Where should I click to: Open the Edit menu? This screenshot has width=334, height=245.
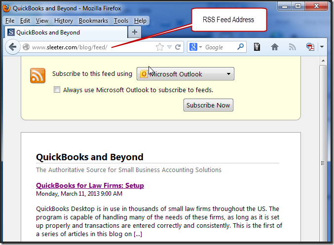point(25,21)
